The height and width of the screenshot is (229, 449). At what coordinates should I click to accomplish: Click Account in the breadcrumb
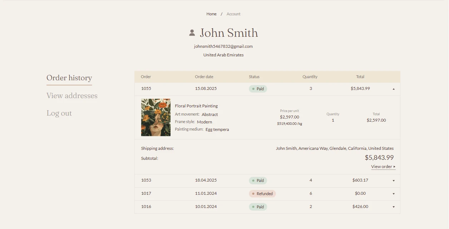point(233,14)
